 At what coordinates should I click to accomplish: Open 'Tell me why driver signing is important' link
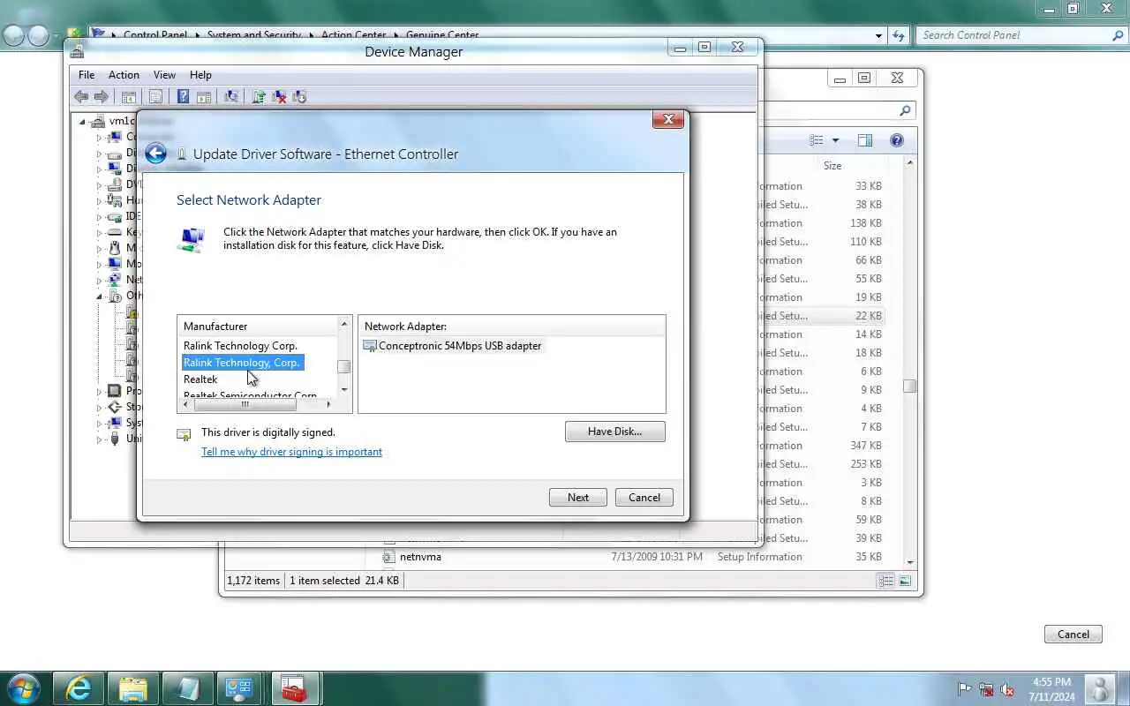click(x=291, y=452)
